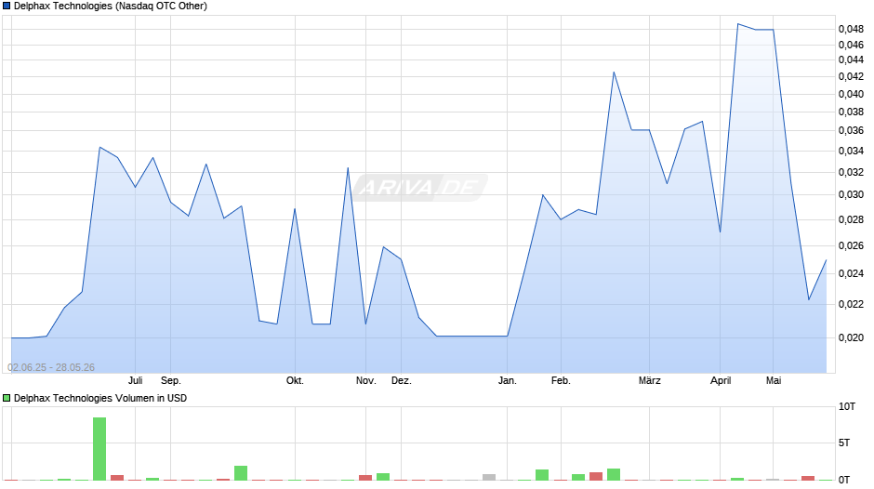Image resolution: width=874 pixels, height=489 pixels.
Task: Click the green Volumen legend swatch
Action: coord(7,398)
